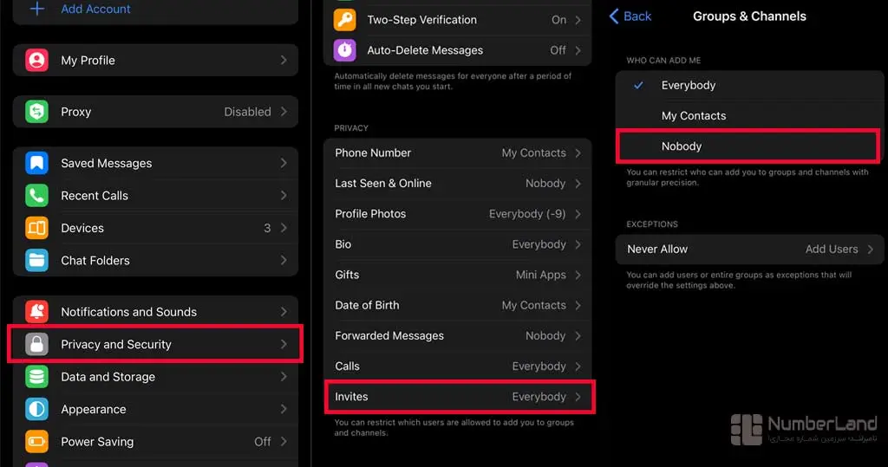Tap the Power Saving battery icon
Viewport: 888px width, 467px height.
[x=36, y=442]
